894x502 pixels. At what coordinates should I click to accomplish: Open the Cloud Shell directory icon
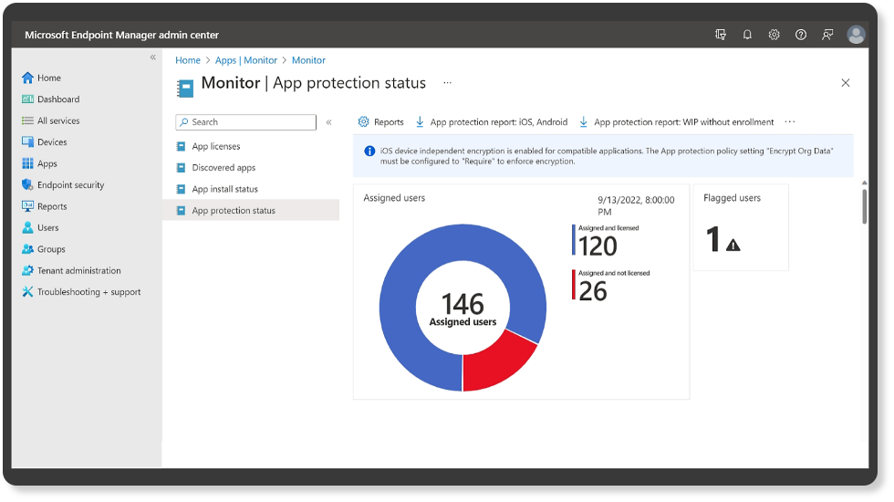(721, 35)
